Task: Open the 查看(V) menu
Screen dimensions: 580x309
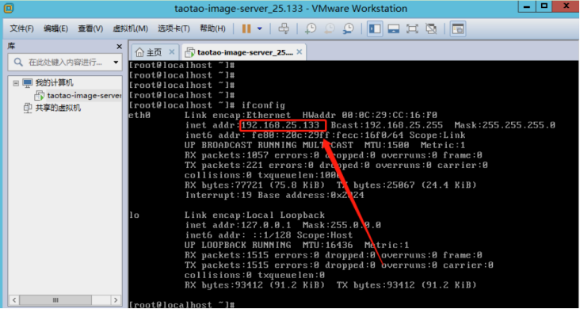Action: (x=90, y=29)
